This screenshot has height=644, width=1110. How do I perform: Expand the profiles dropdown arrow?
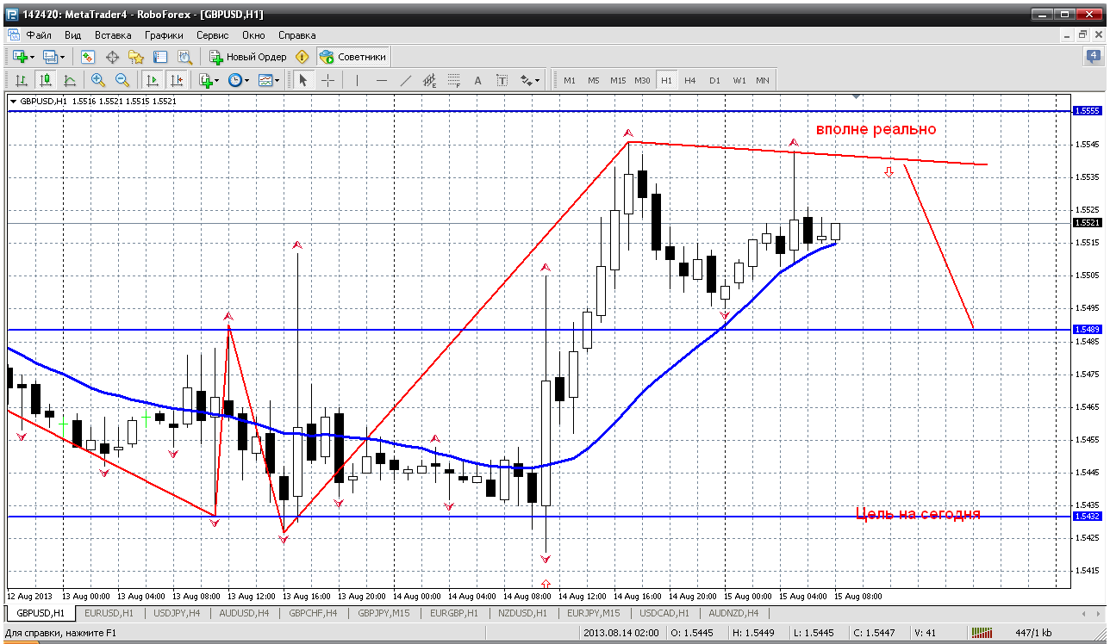[63, 57]
